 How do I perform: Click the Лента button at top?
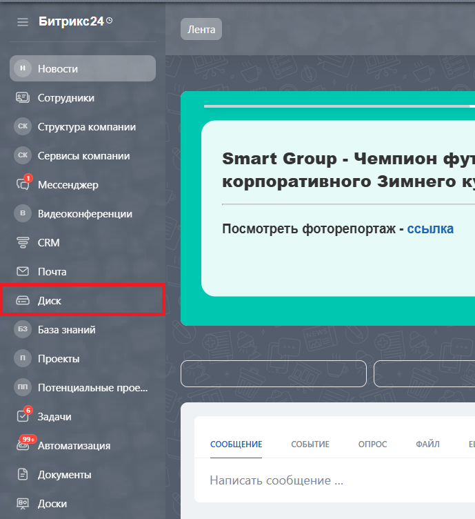click(x=201, y=29)
